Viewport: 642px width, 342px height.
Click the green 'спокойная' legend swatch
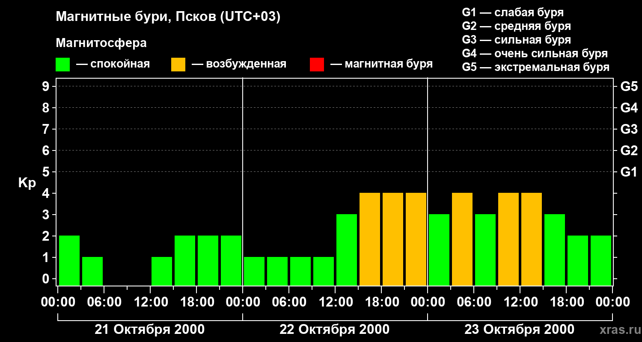point(62,65)
